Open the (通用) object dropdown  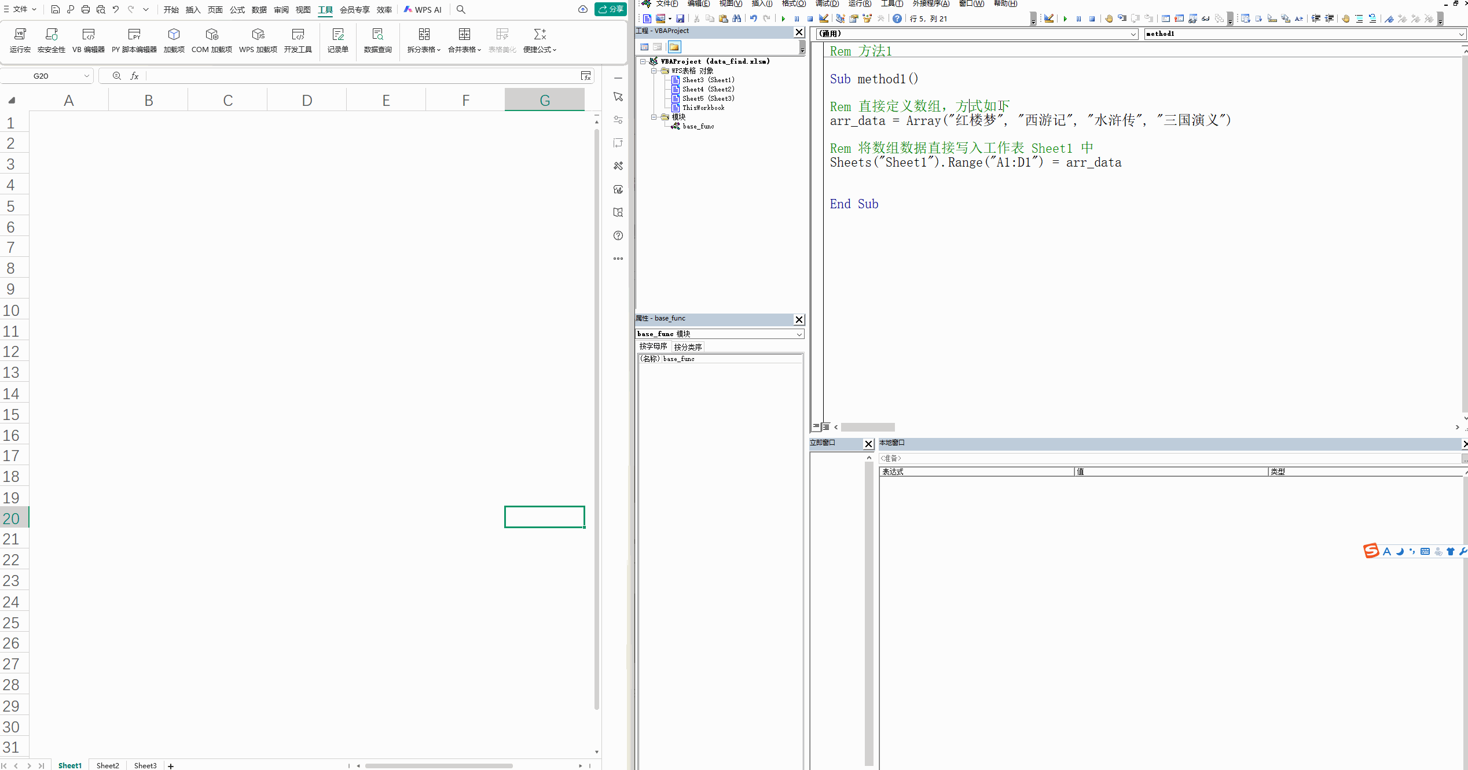[x=1133, y=34]
